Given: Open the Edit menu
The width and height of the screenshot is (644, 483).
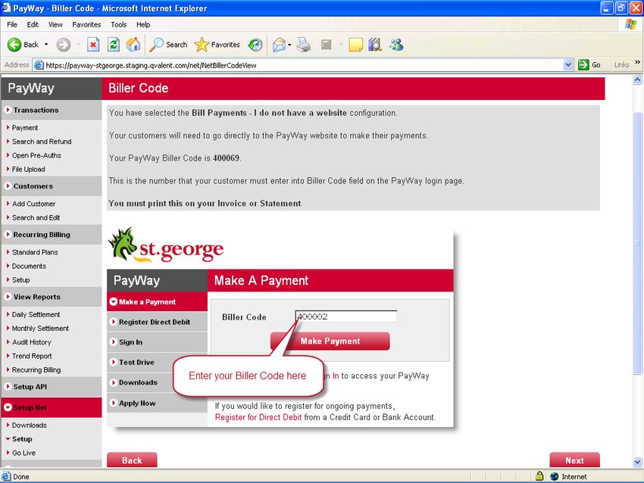Looking at the screenshot, I should [x=33, y=25].
